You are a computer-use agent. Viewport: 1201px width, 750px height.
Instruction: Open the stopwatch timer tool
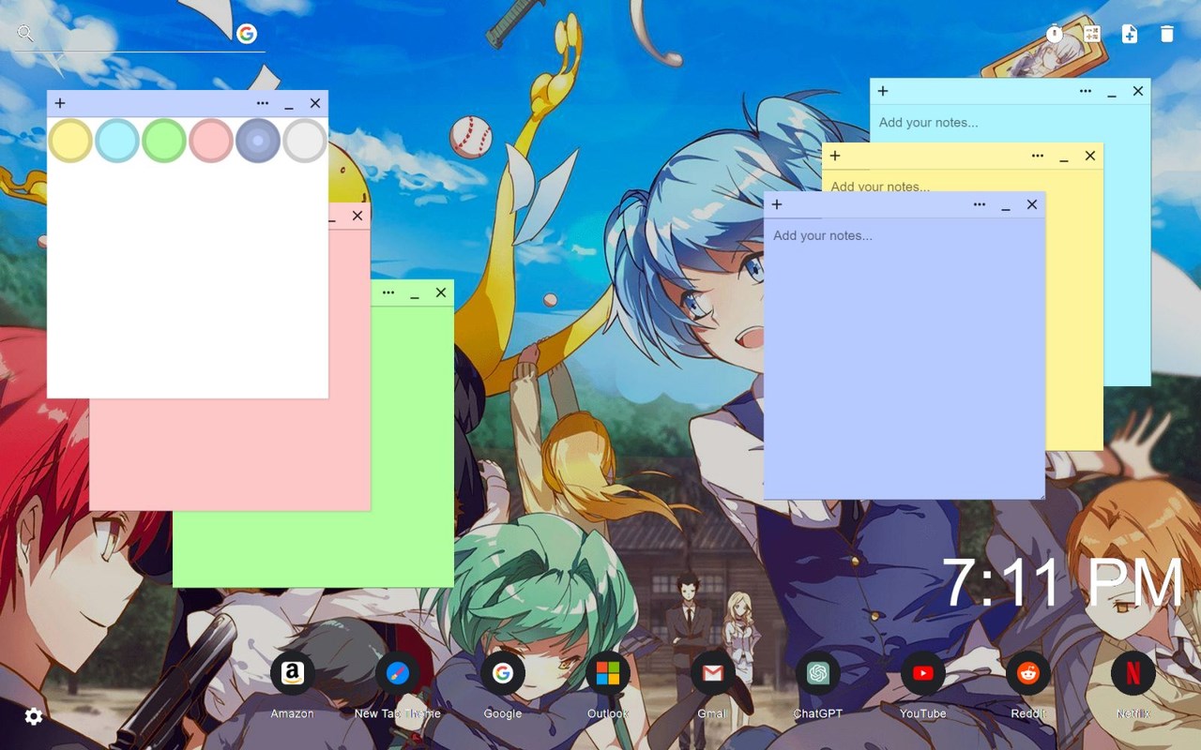[x=1055, y=34]
